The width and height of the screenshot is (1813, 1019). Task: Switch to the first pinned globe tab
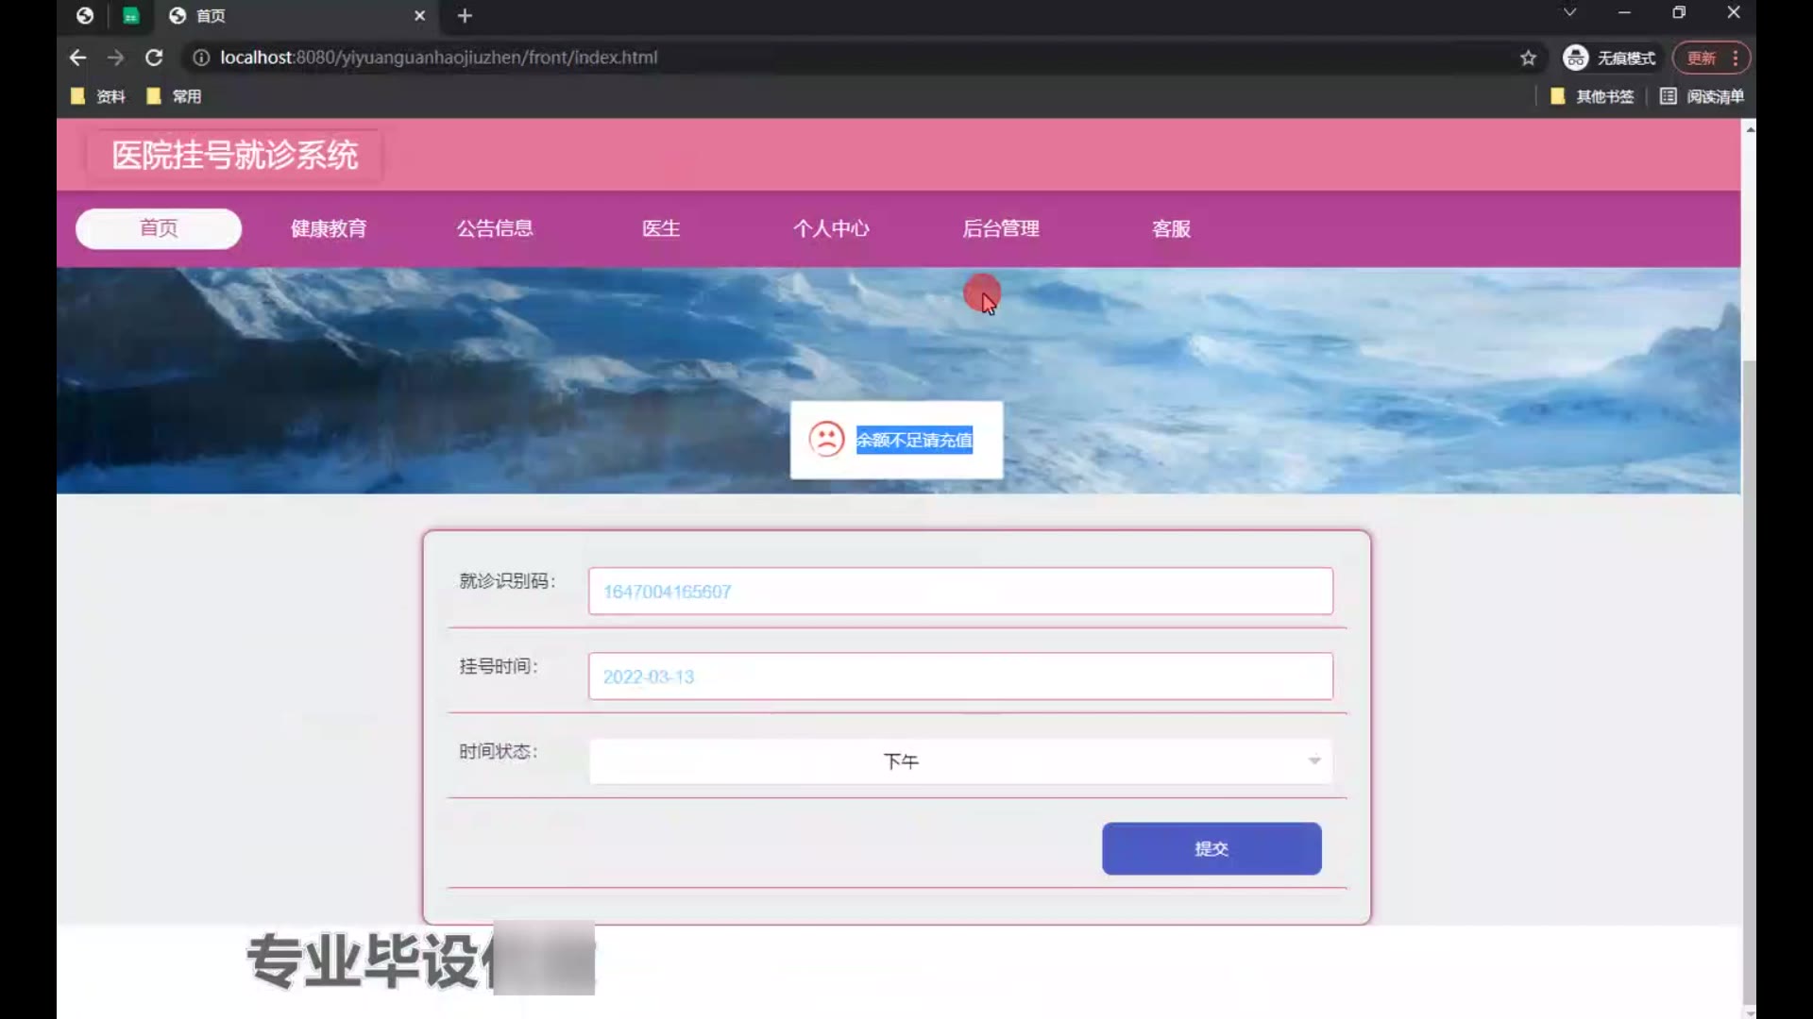[85, 15]
